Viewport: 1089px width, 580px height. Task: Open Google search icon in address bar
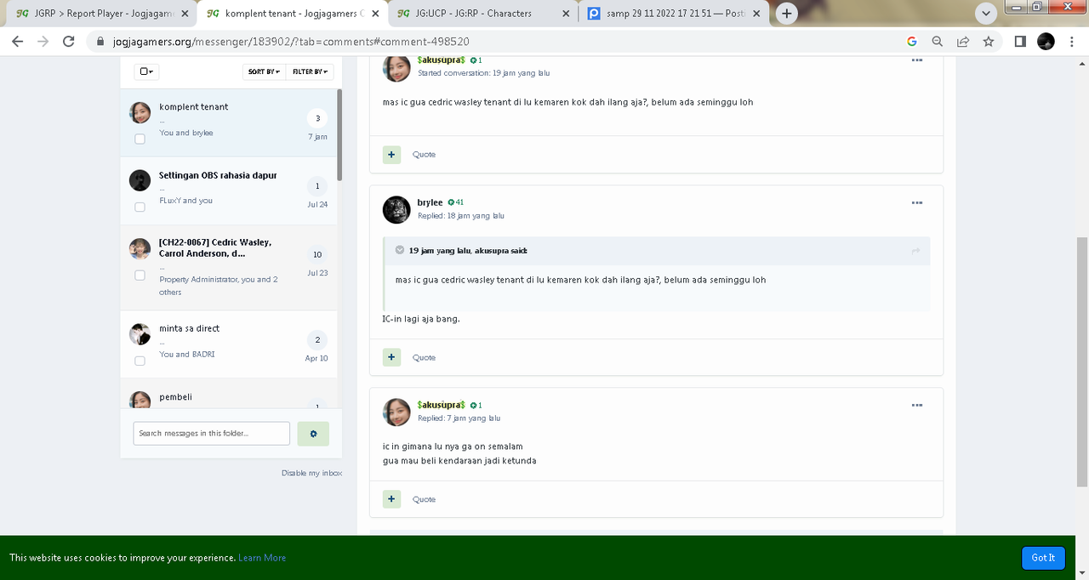tap(912, 41)
